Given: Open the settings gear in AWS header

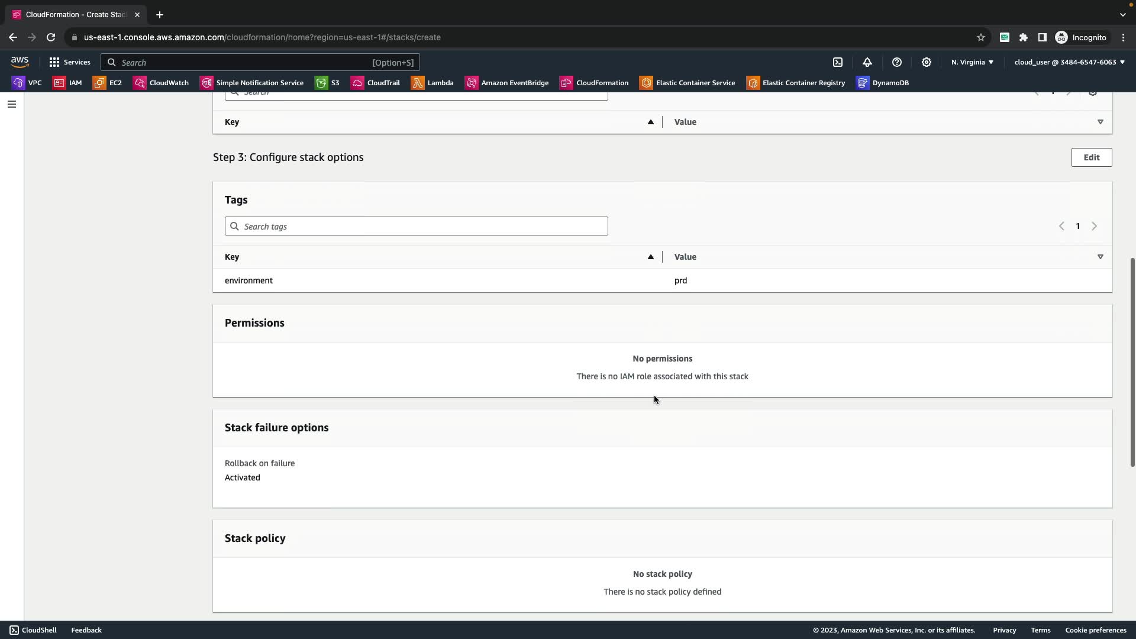Looking at the screenshot, I should pos(927,62).
